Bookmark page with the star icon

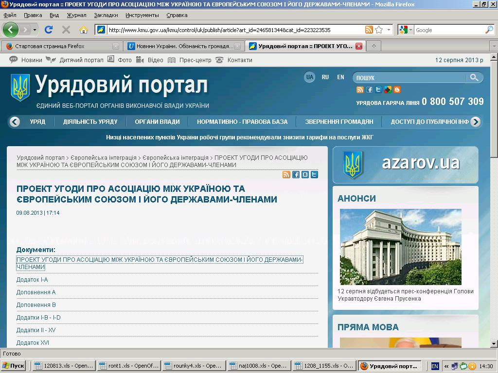point(378,30)
